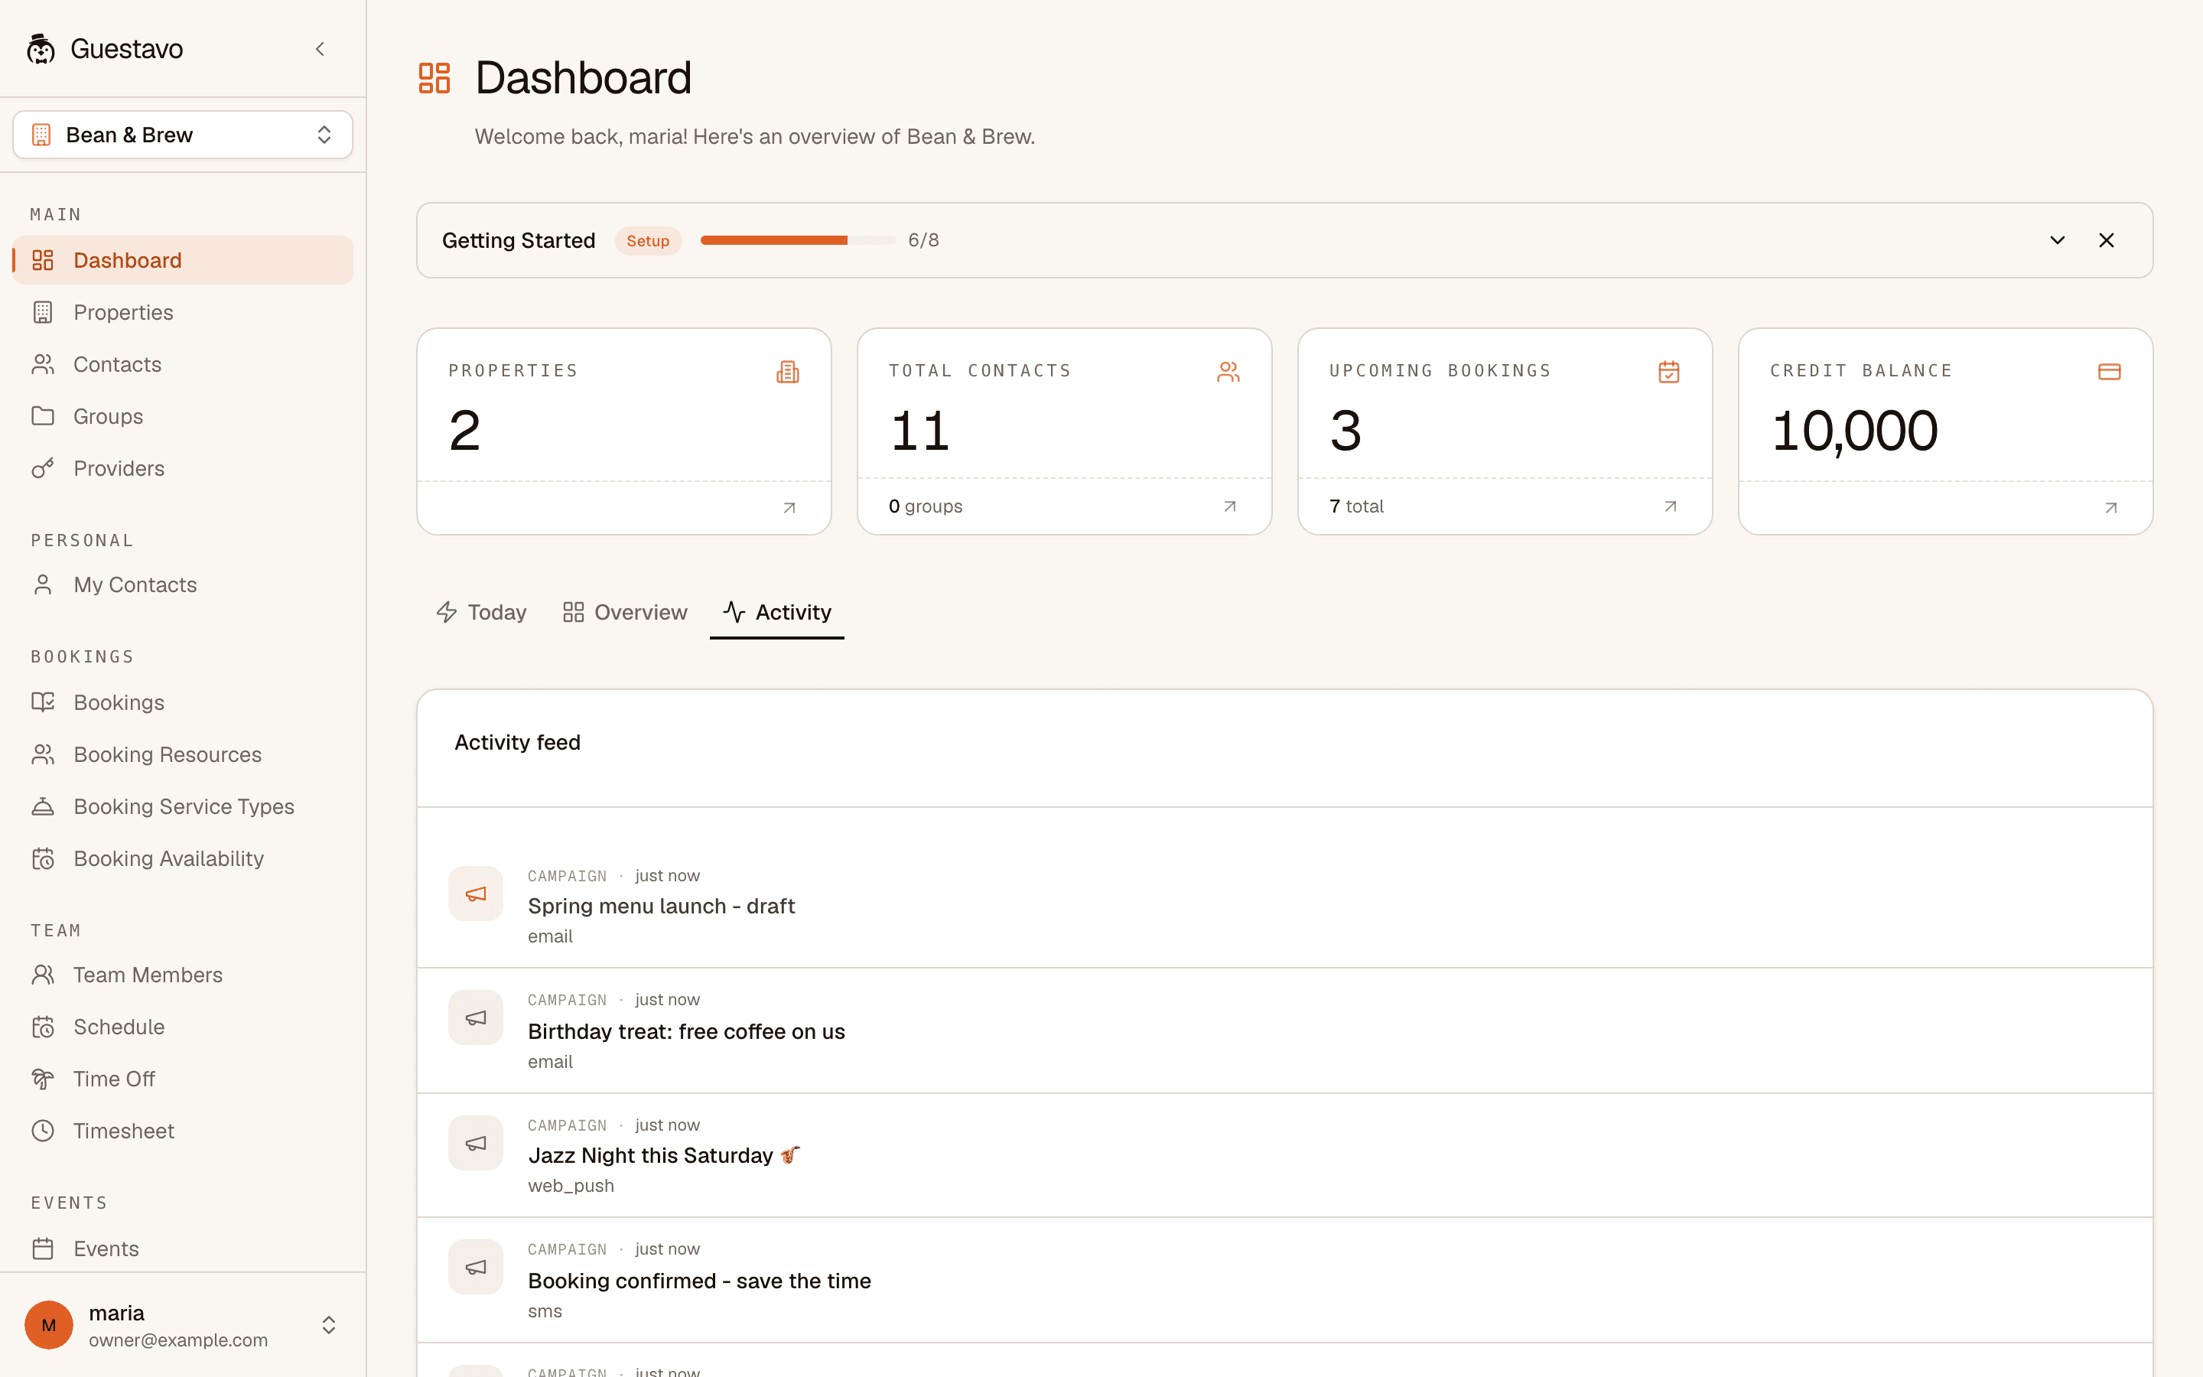Click the 0 groups text
Screen dimensions: 2203x1377
pos(926,506)
